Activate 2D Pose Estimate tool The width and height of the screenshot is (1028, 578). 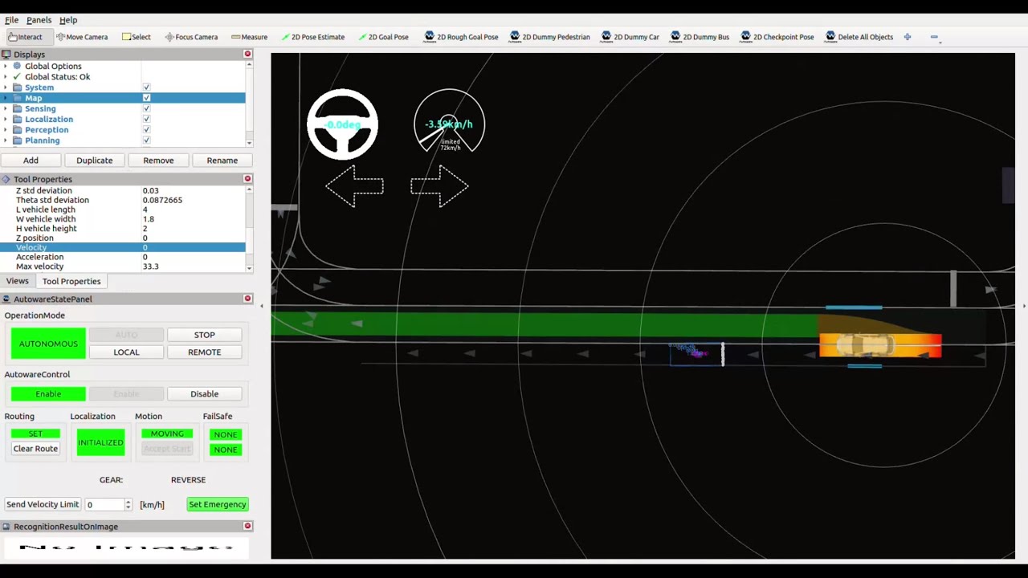[312, 37]
